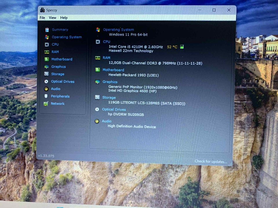Open the View menu
Screen dimensions: 278x208
[x=52, y=18]
